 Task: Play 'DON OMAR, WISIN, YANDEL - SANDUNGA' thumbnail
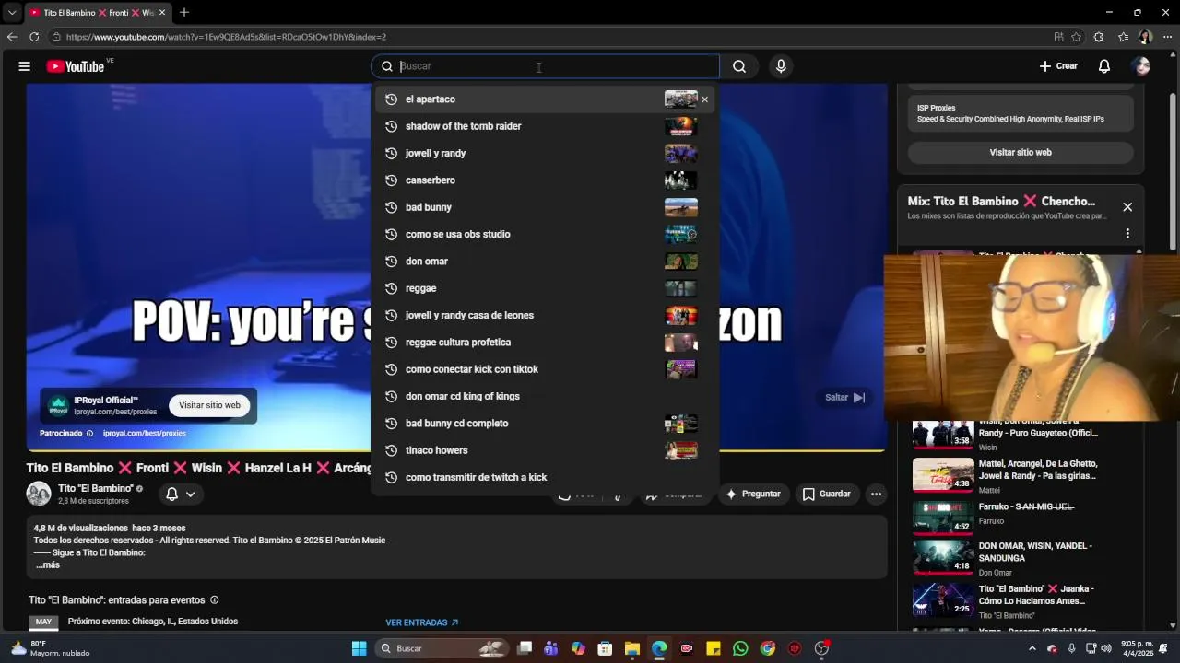pyautogui.click(x=943, y=558)
